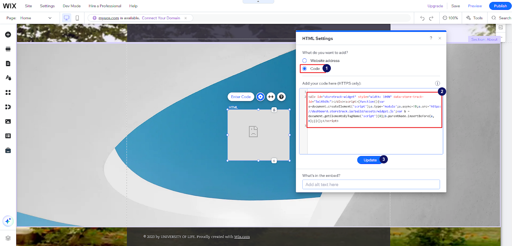Viewport: 512px width, 246px height.
Task: Click the myuos.com domain link
Action: click(x=109, y=18)
